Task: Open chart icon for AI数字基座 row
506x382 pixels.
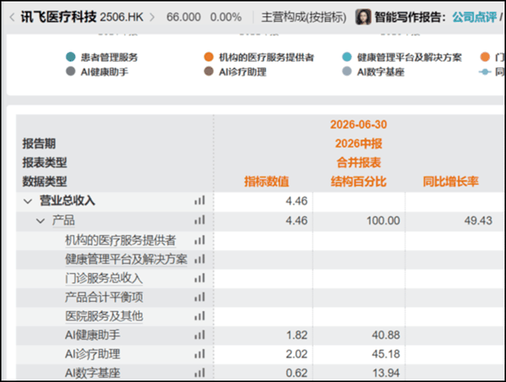Action: pos(199,374)
